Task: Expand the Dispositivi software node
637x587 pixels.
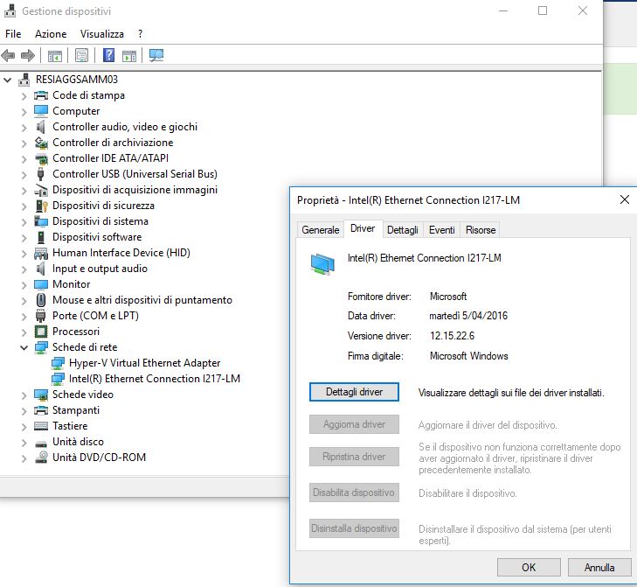Action: coord(24,238)
